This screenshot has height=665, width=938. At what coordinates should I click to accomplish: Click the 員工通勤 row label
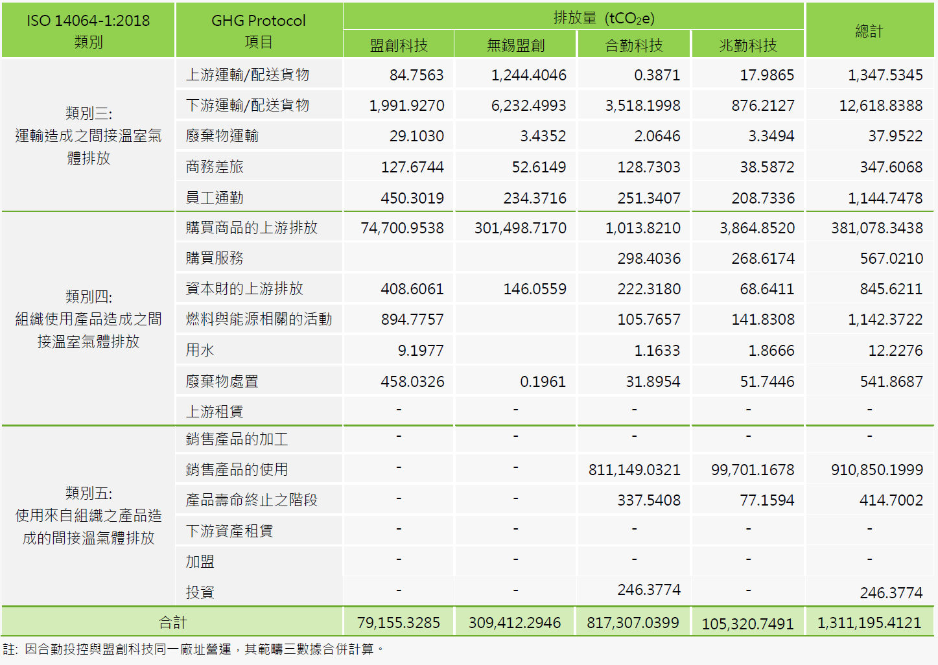coord(215,198)
